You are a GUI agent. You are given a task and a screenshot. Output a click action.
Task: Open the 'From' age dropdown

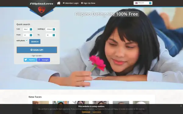28,35
